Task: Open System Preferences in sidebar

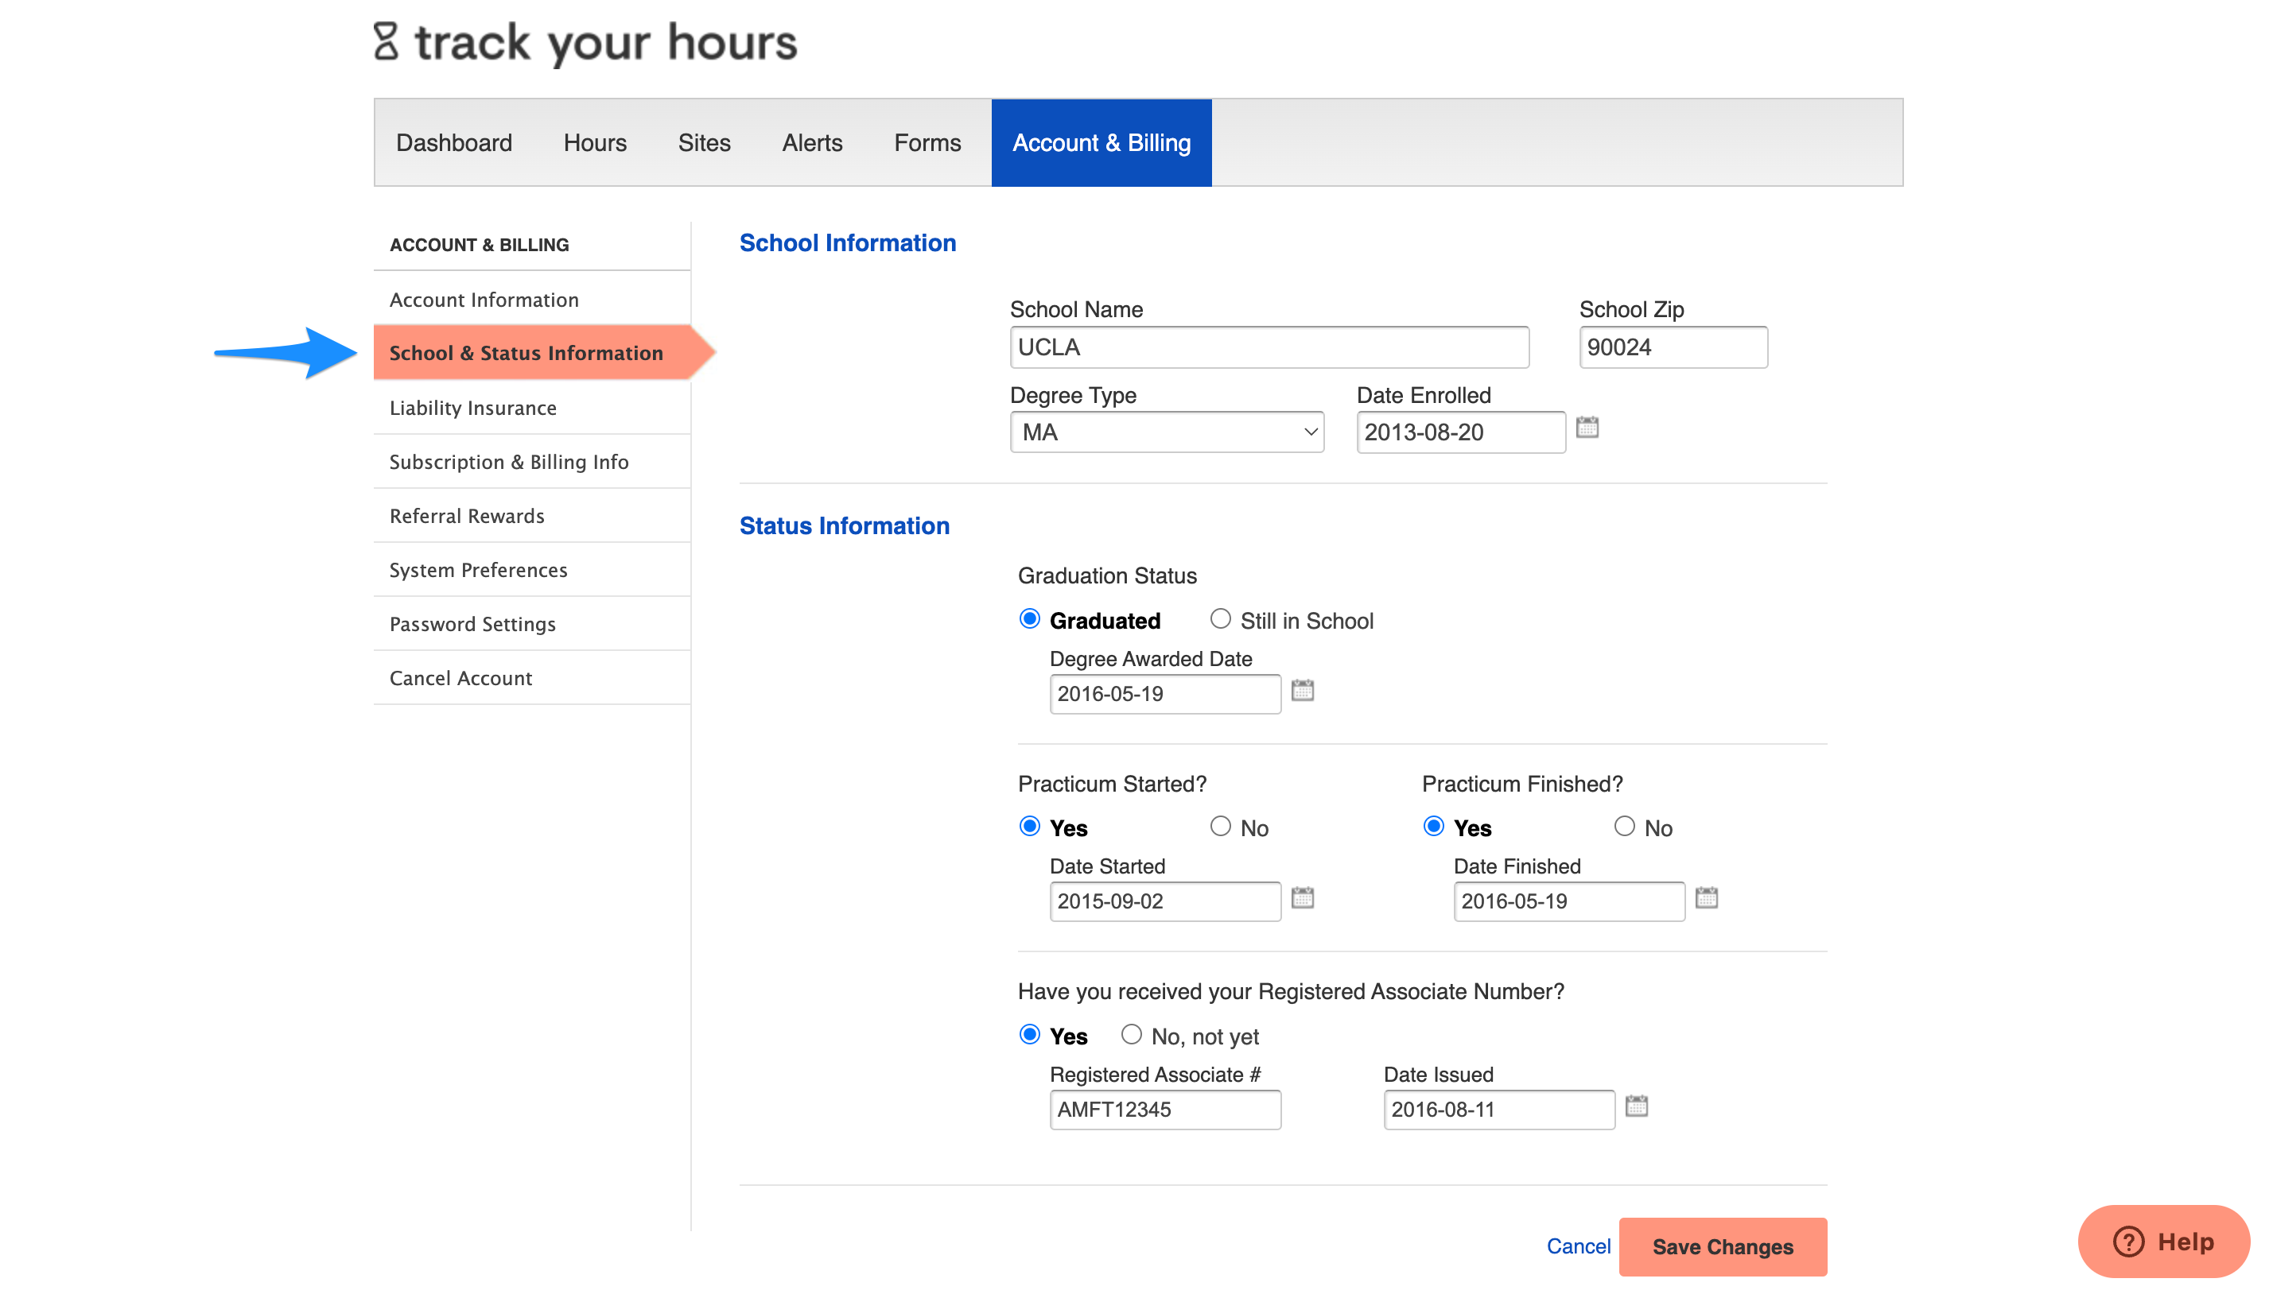Action: tap(532, 570)
